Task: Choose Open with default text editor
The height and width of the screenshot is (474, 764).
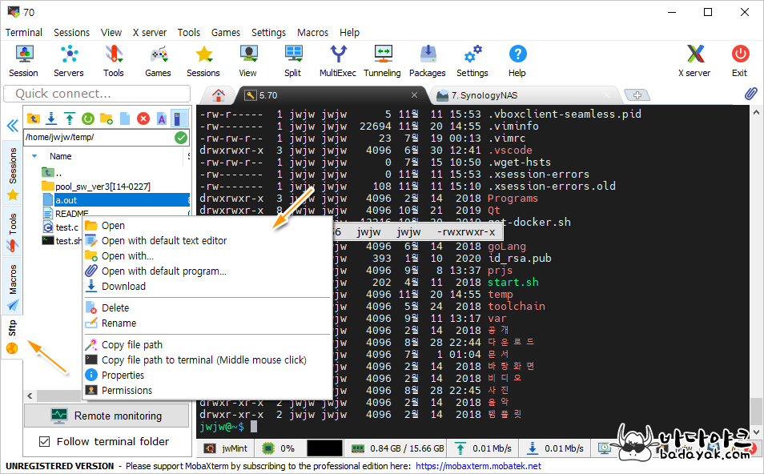Action: pyautogui.click(x=207, y=241)
